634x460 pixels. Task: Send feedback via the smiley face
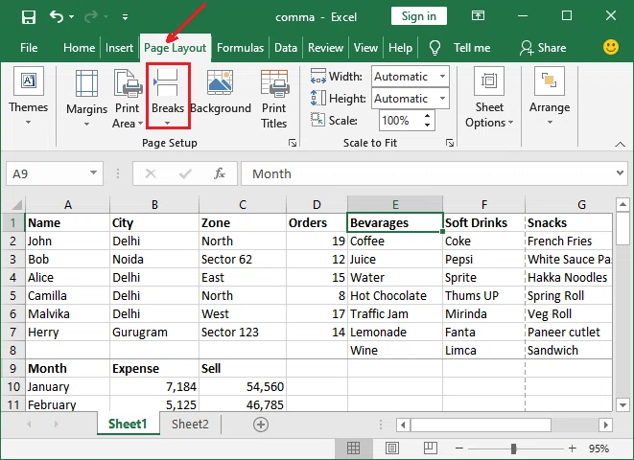coord(611,47)
